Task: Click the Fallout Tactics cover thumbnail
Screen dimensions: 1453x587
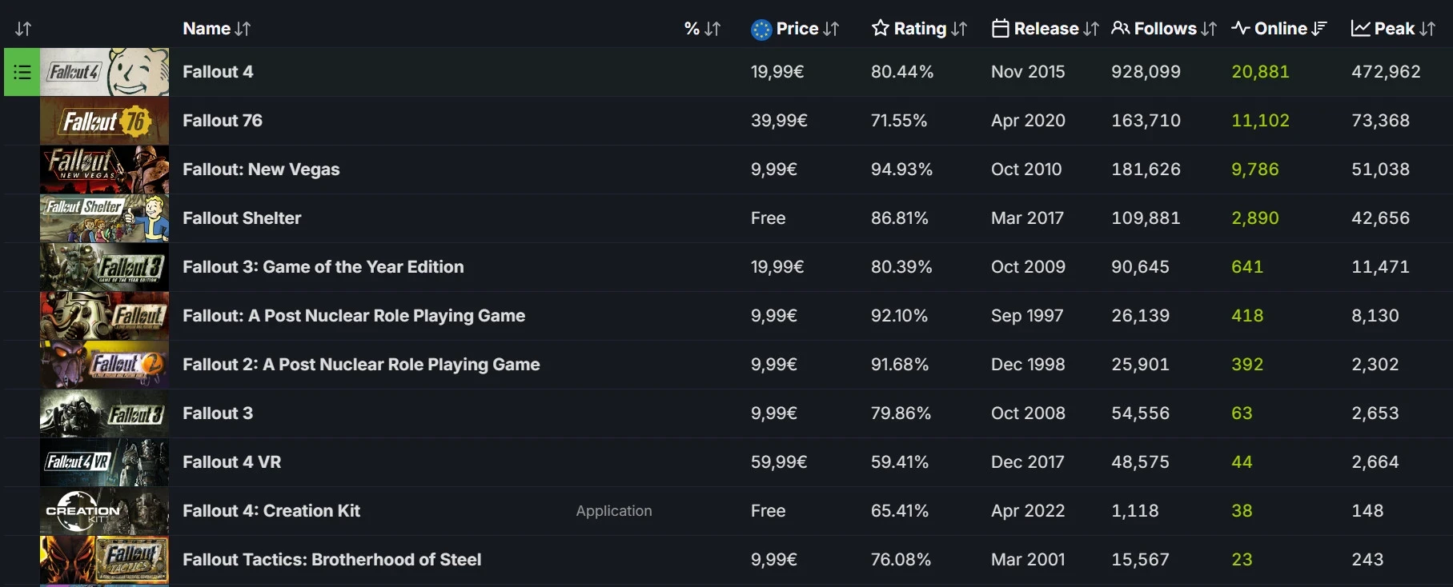Action: coord(104,560)
